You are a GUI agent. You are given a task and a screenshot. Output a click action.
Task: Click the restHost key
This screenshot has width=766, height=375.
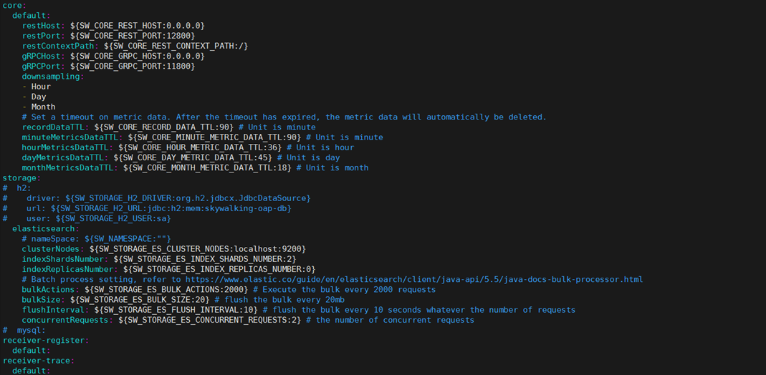point(41,25)
